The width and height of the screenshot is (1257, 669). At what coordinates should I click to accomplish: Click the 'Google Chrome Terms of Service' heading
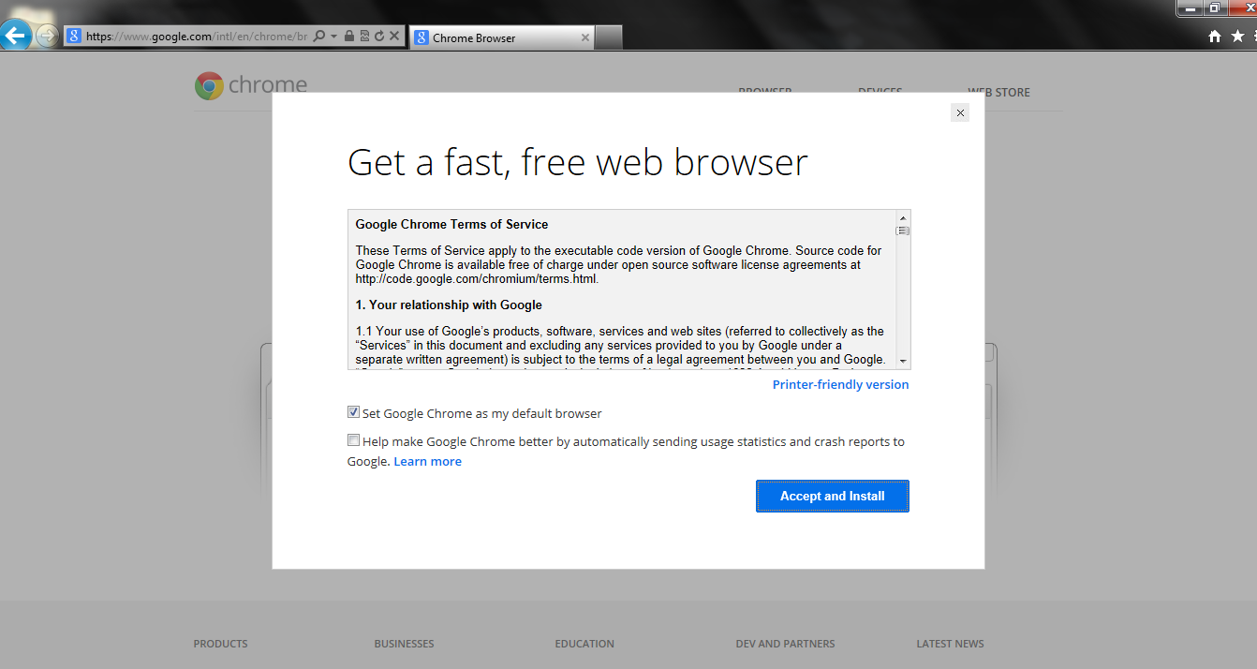[451, 225]
